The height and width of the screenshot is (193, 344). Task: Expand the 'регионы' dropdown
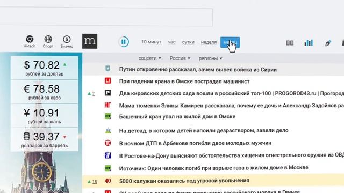[210, 58]
